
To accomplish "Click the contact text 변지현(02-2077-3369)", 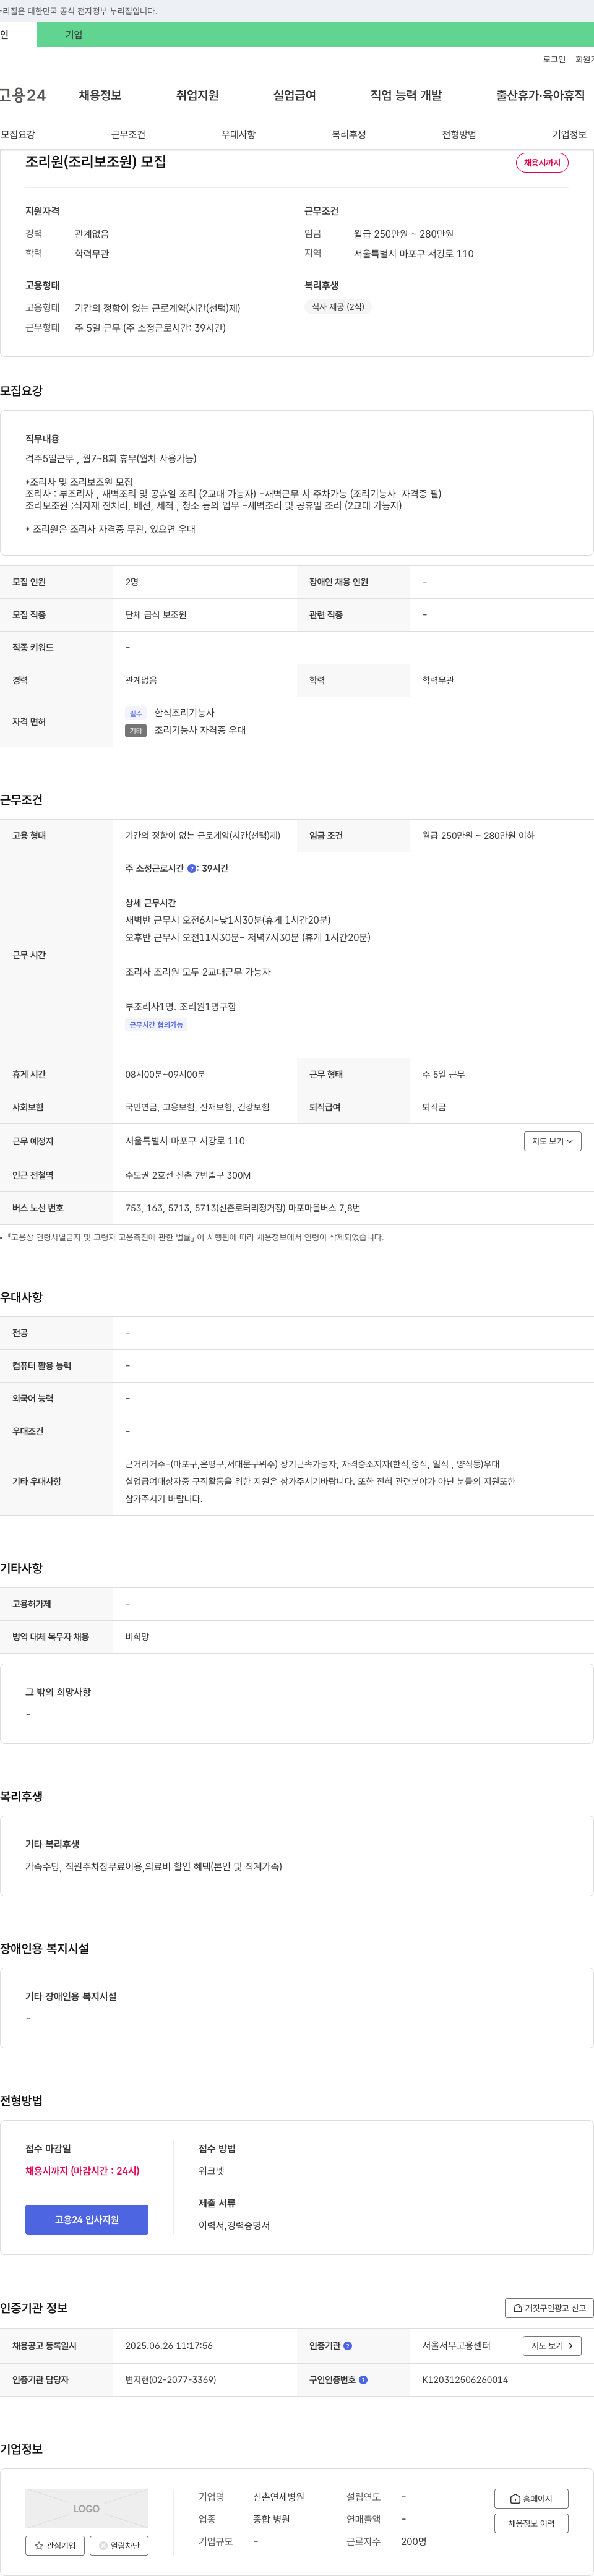I will coord(170,2379).
